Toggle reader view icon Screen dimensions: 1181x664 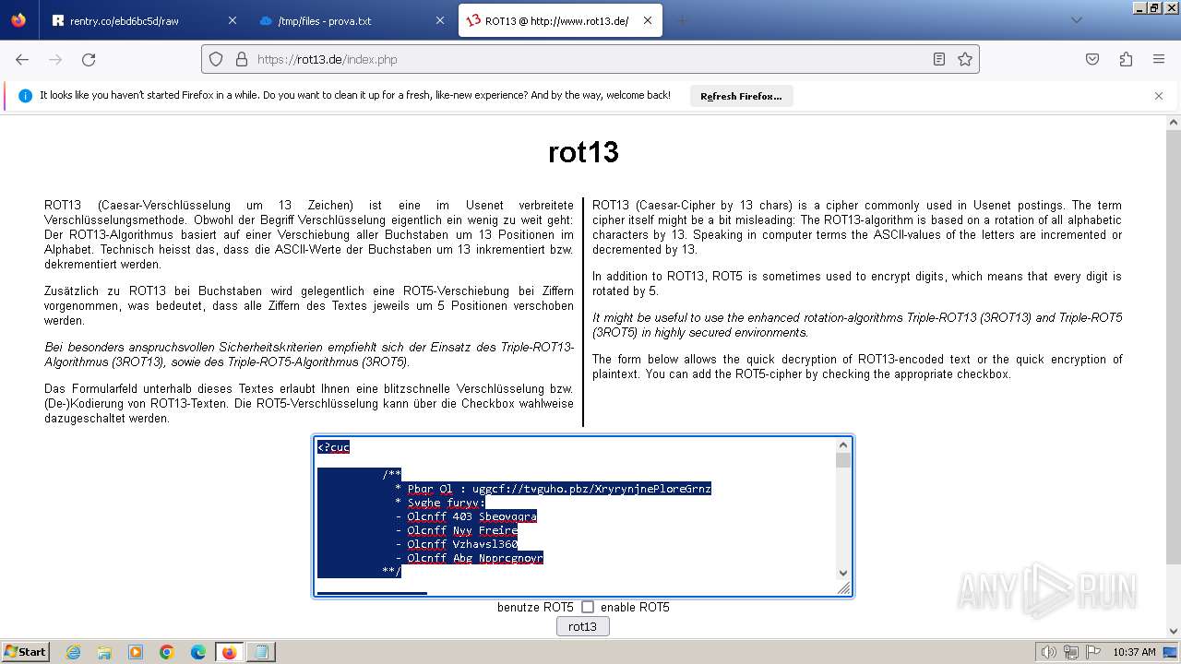click(939, 59)
